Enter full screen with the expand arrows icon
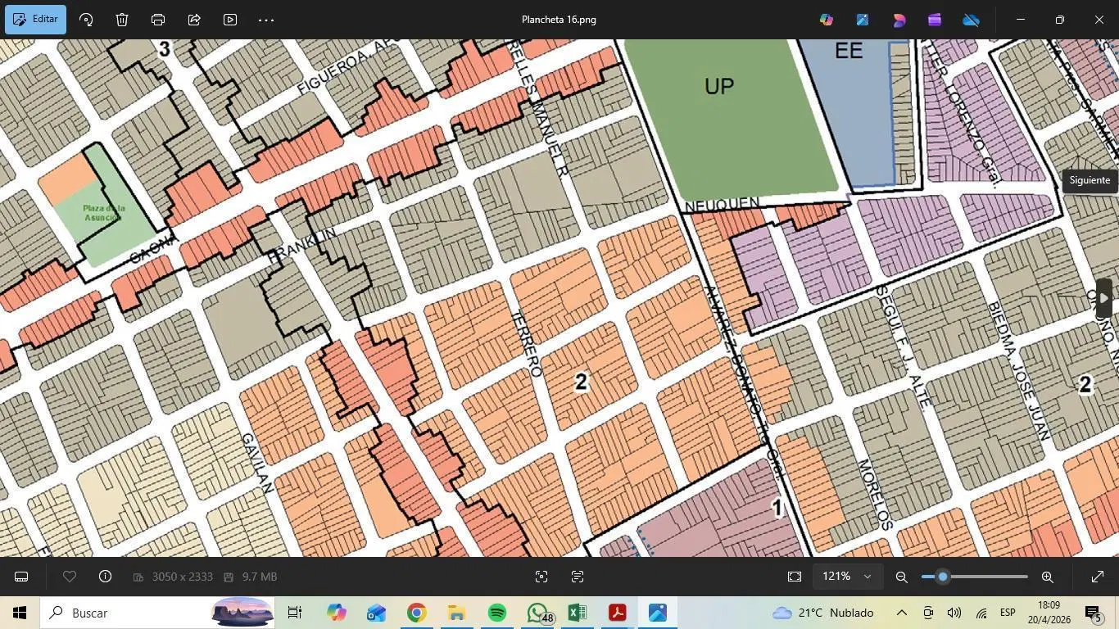The height and width of the screenshot is (629, 1119). 1098,577
